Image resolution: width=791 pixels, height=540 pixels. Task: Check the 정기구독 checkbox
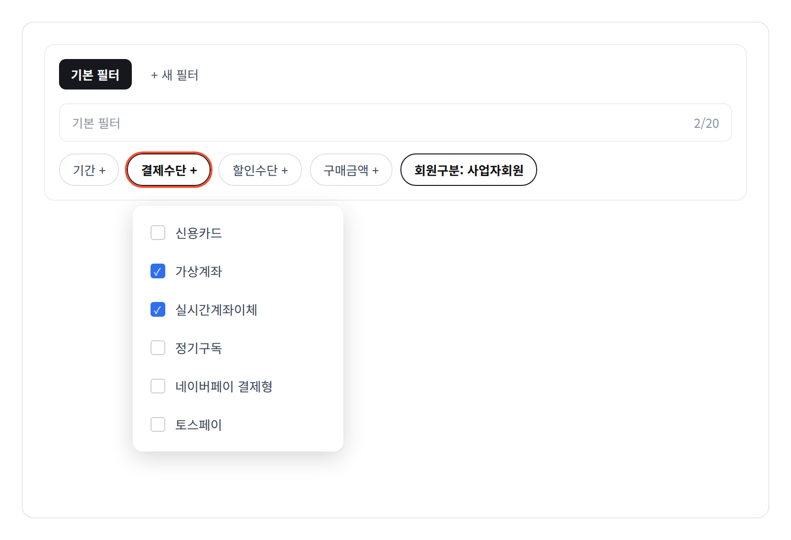click(x=158, y=348)
